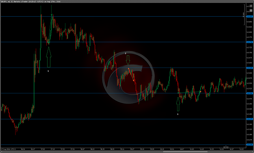Click the 113.850 price axis tick label

[x=250, y=22]
